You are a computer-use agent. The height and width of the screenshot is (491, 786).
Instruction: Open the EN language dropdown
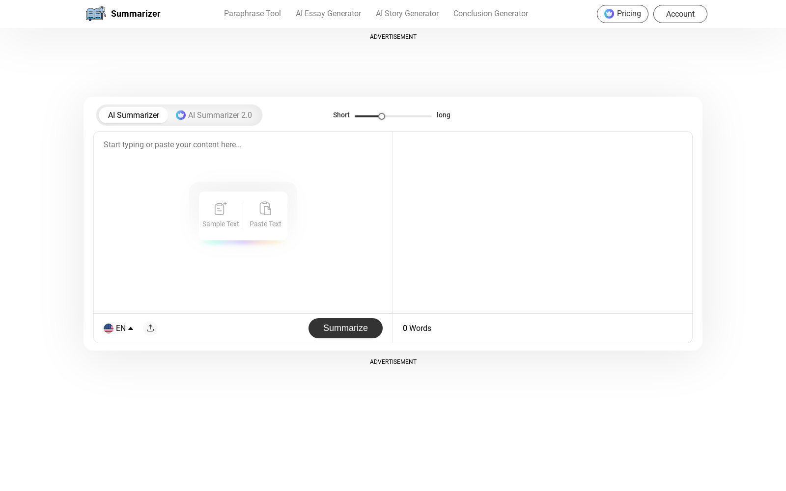(x=118, y=328)
